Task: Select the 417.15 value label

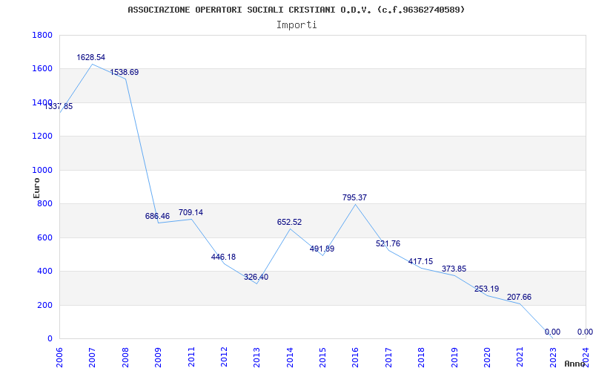Action: point(420,262)
